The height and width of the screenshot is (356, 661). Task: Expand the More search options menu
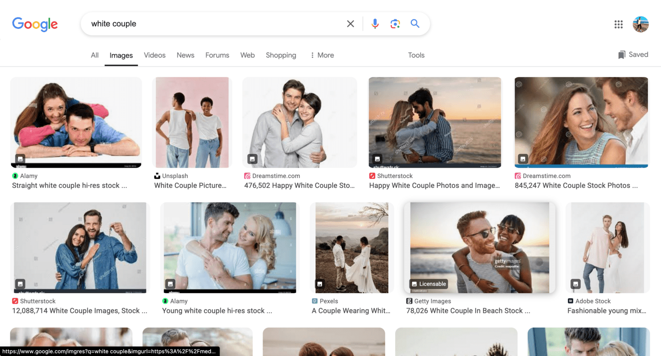(x=322, y=55)
